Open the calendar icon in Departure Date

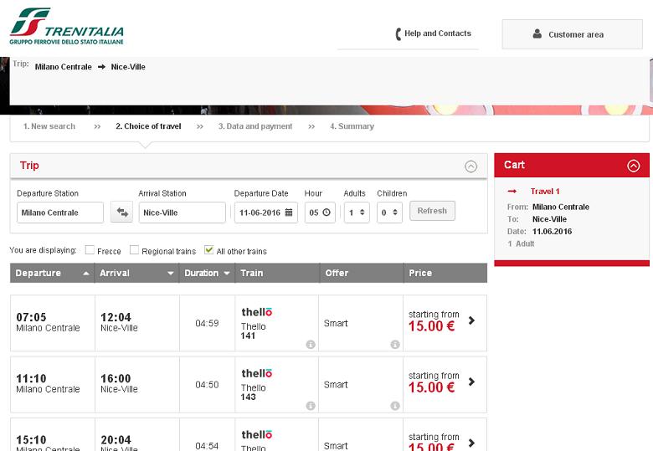(x=289, y=213)
